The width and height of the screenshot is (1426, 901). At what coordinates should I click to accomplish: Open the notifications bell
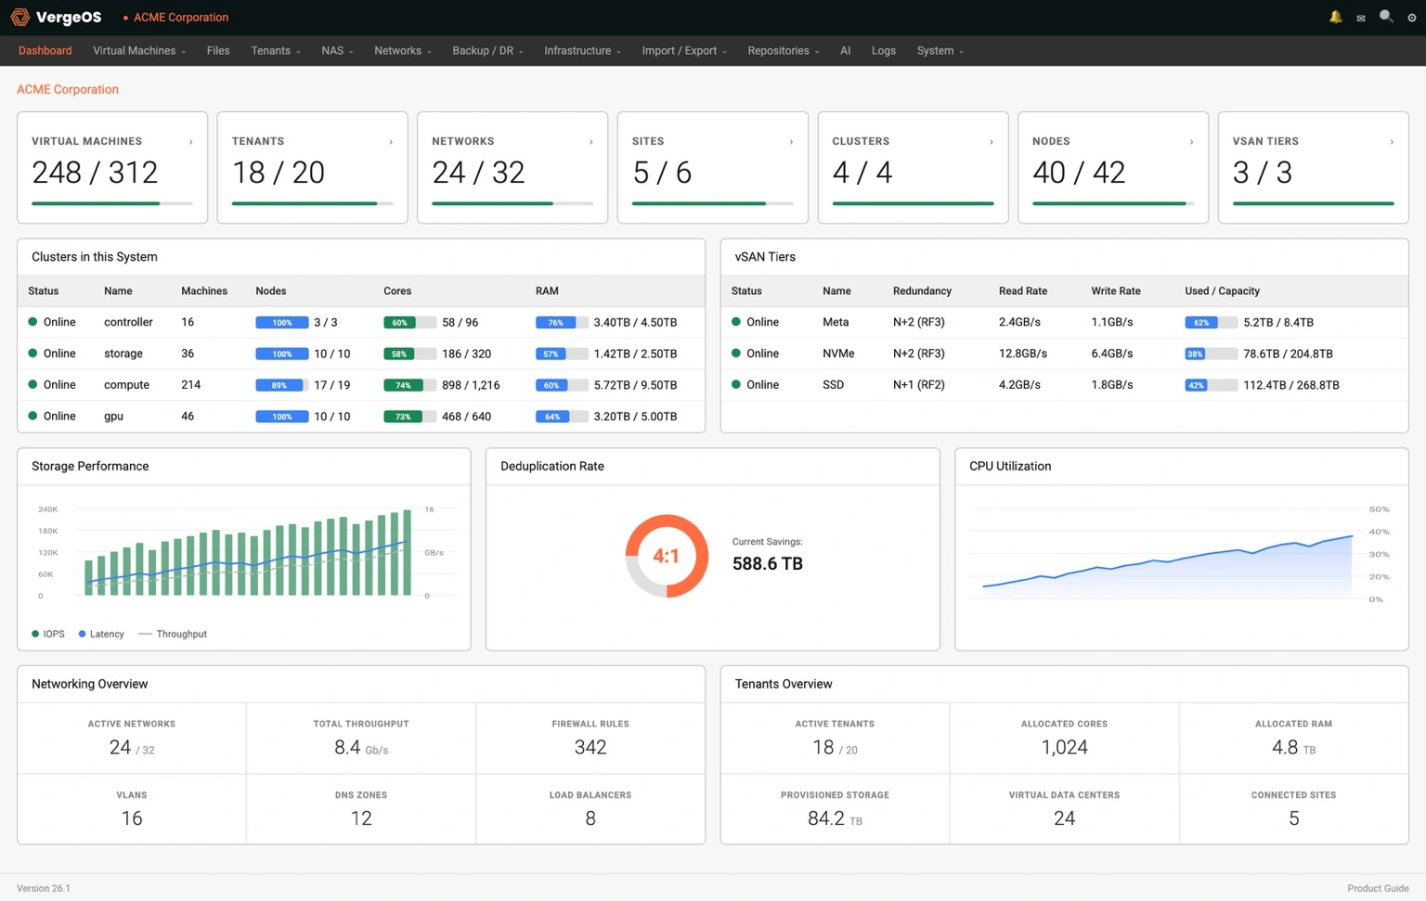1335,17
